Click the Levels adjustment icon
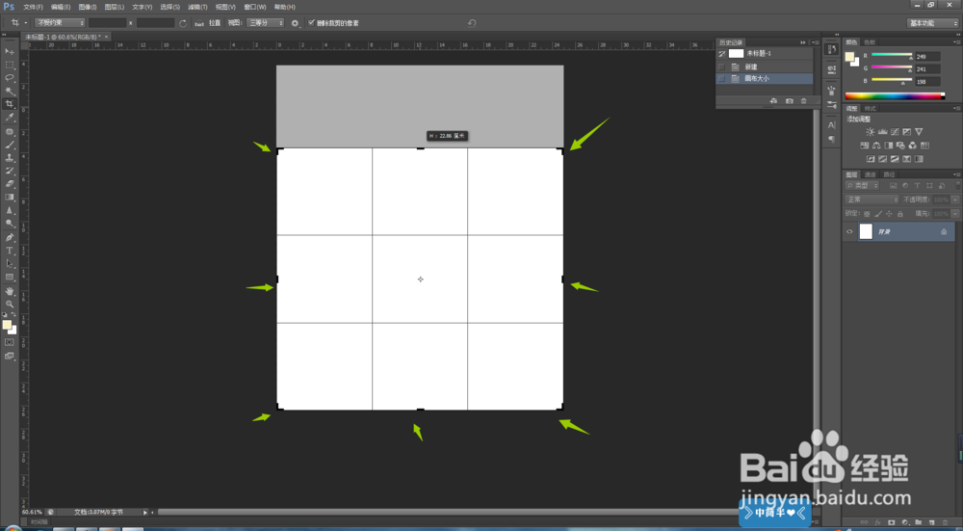 (882, 131)
